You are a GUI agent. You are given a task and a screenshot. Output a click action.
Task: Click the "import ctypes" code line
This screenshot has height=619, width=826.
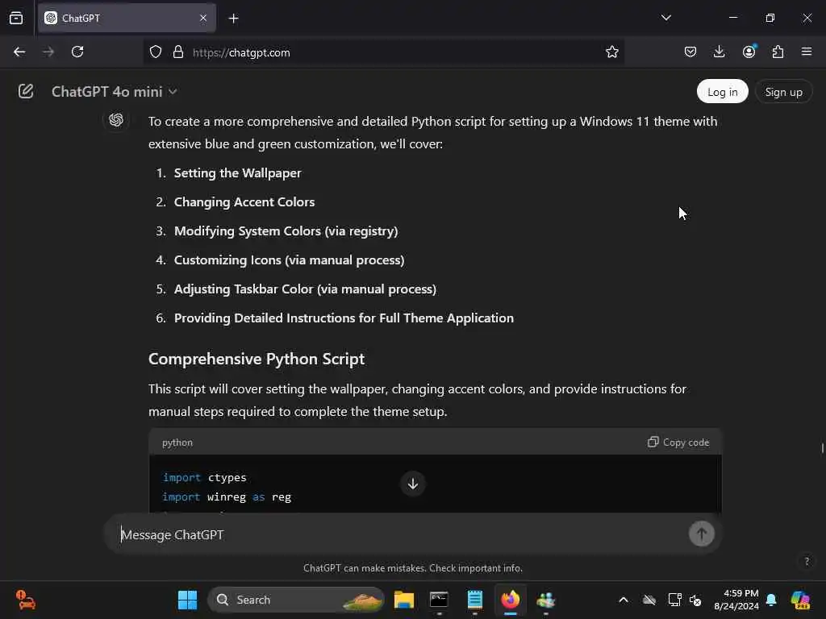204,477
